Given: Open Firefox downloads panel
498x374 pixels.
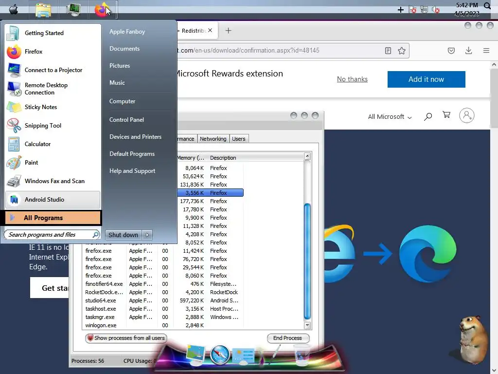Looking at the screenshot, I should [x=468, y=51].
